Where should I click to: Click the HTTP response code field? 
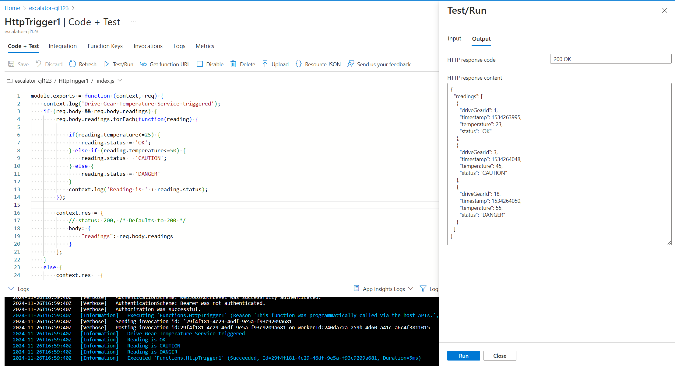tap(610, 59)
